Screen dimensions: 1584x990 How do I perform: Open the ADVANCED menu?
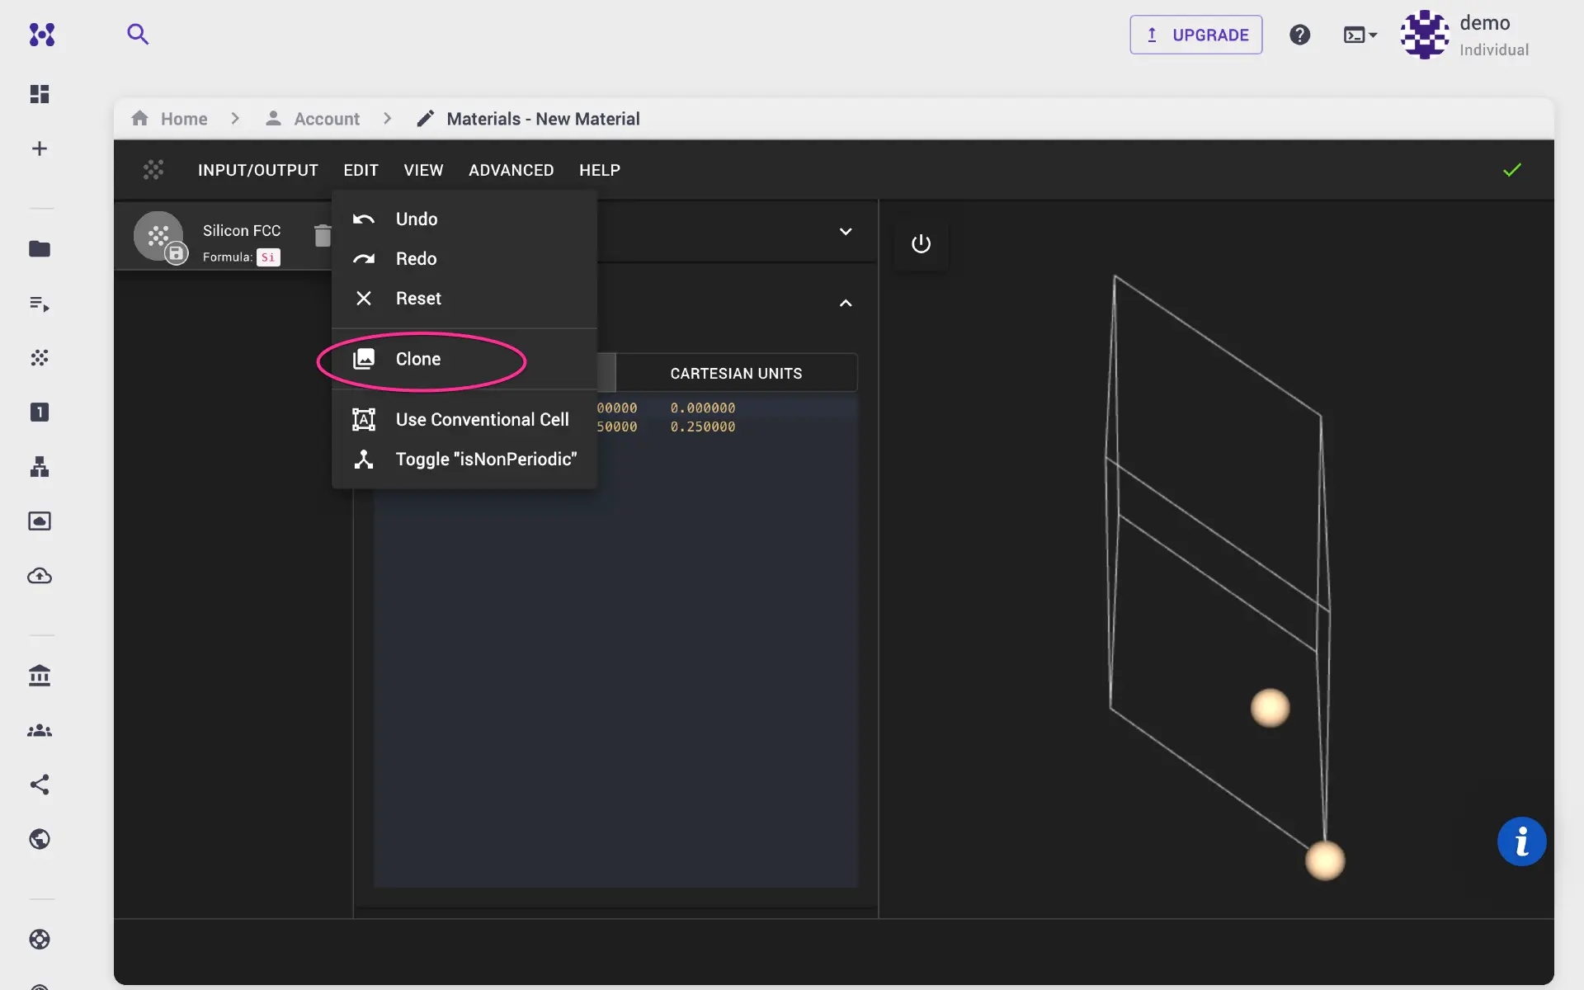pyautogui.click(x=511, y=170)
